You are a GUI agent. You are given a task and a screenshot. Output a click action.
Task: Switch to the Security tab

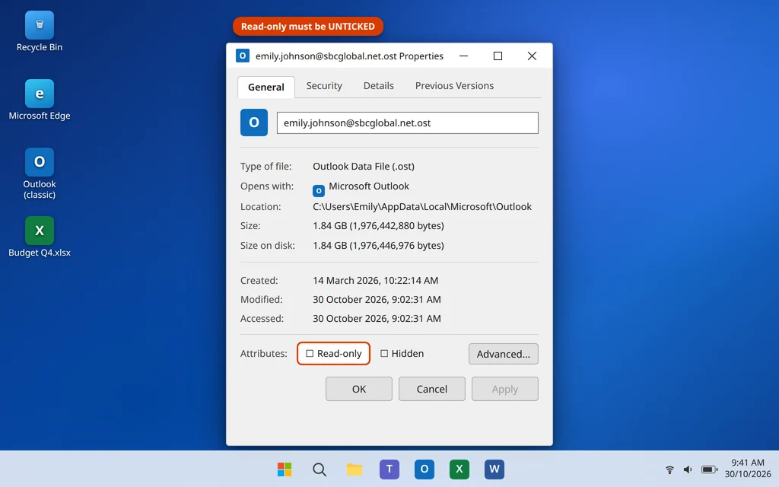coord(324,85)
